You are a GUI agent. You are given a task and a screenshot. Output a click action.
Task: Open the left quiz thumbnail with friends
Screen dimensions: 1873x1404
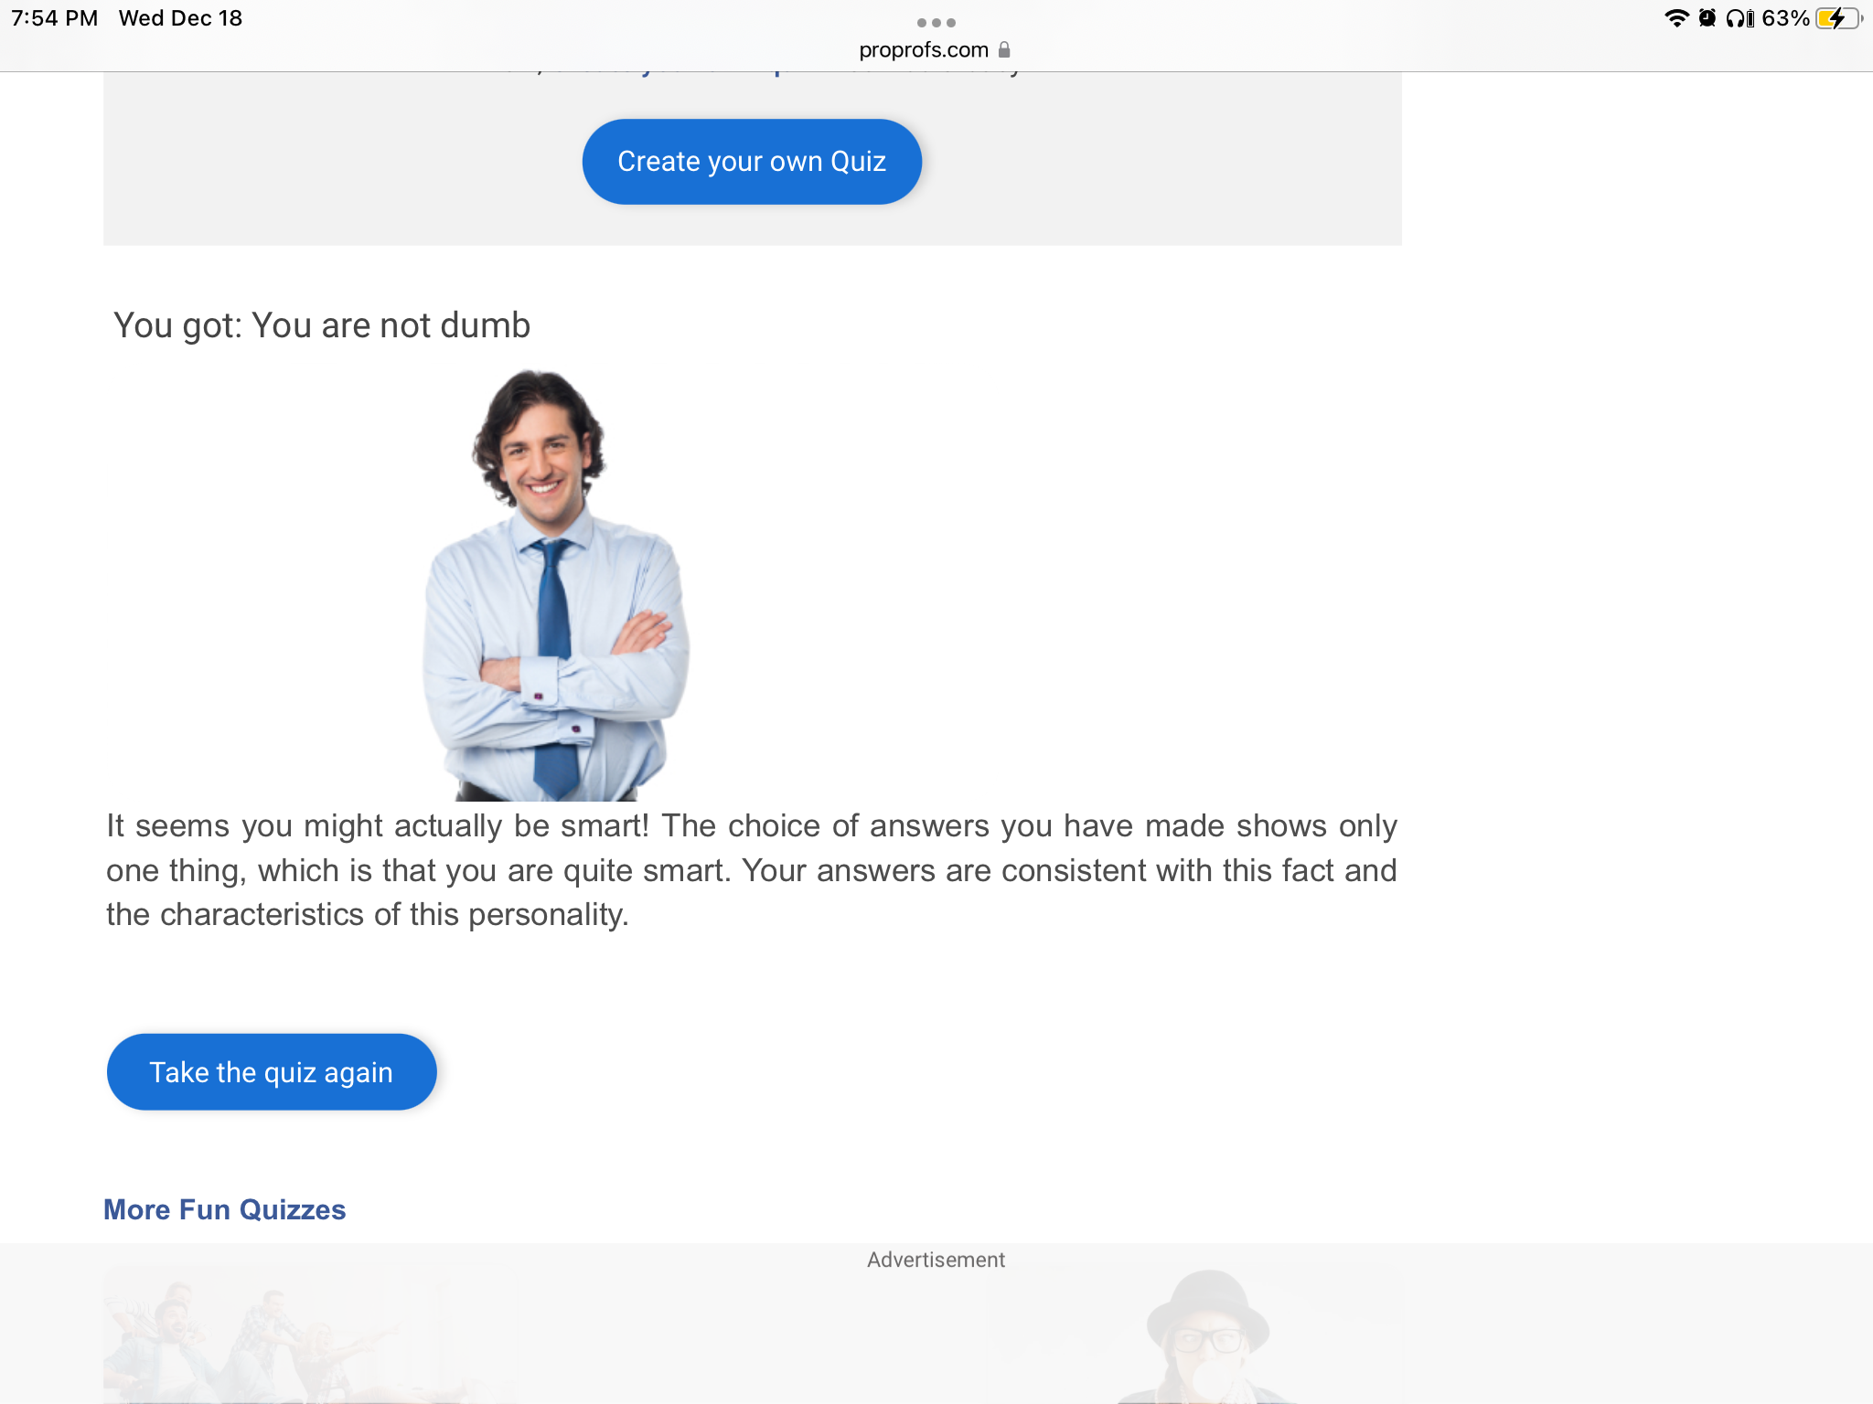pos(311,1335)
